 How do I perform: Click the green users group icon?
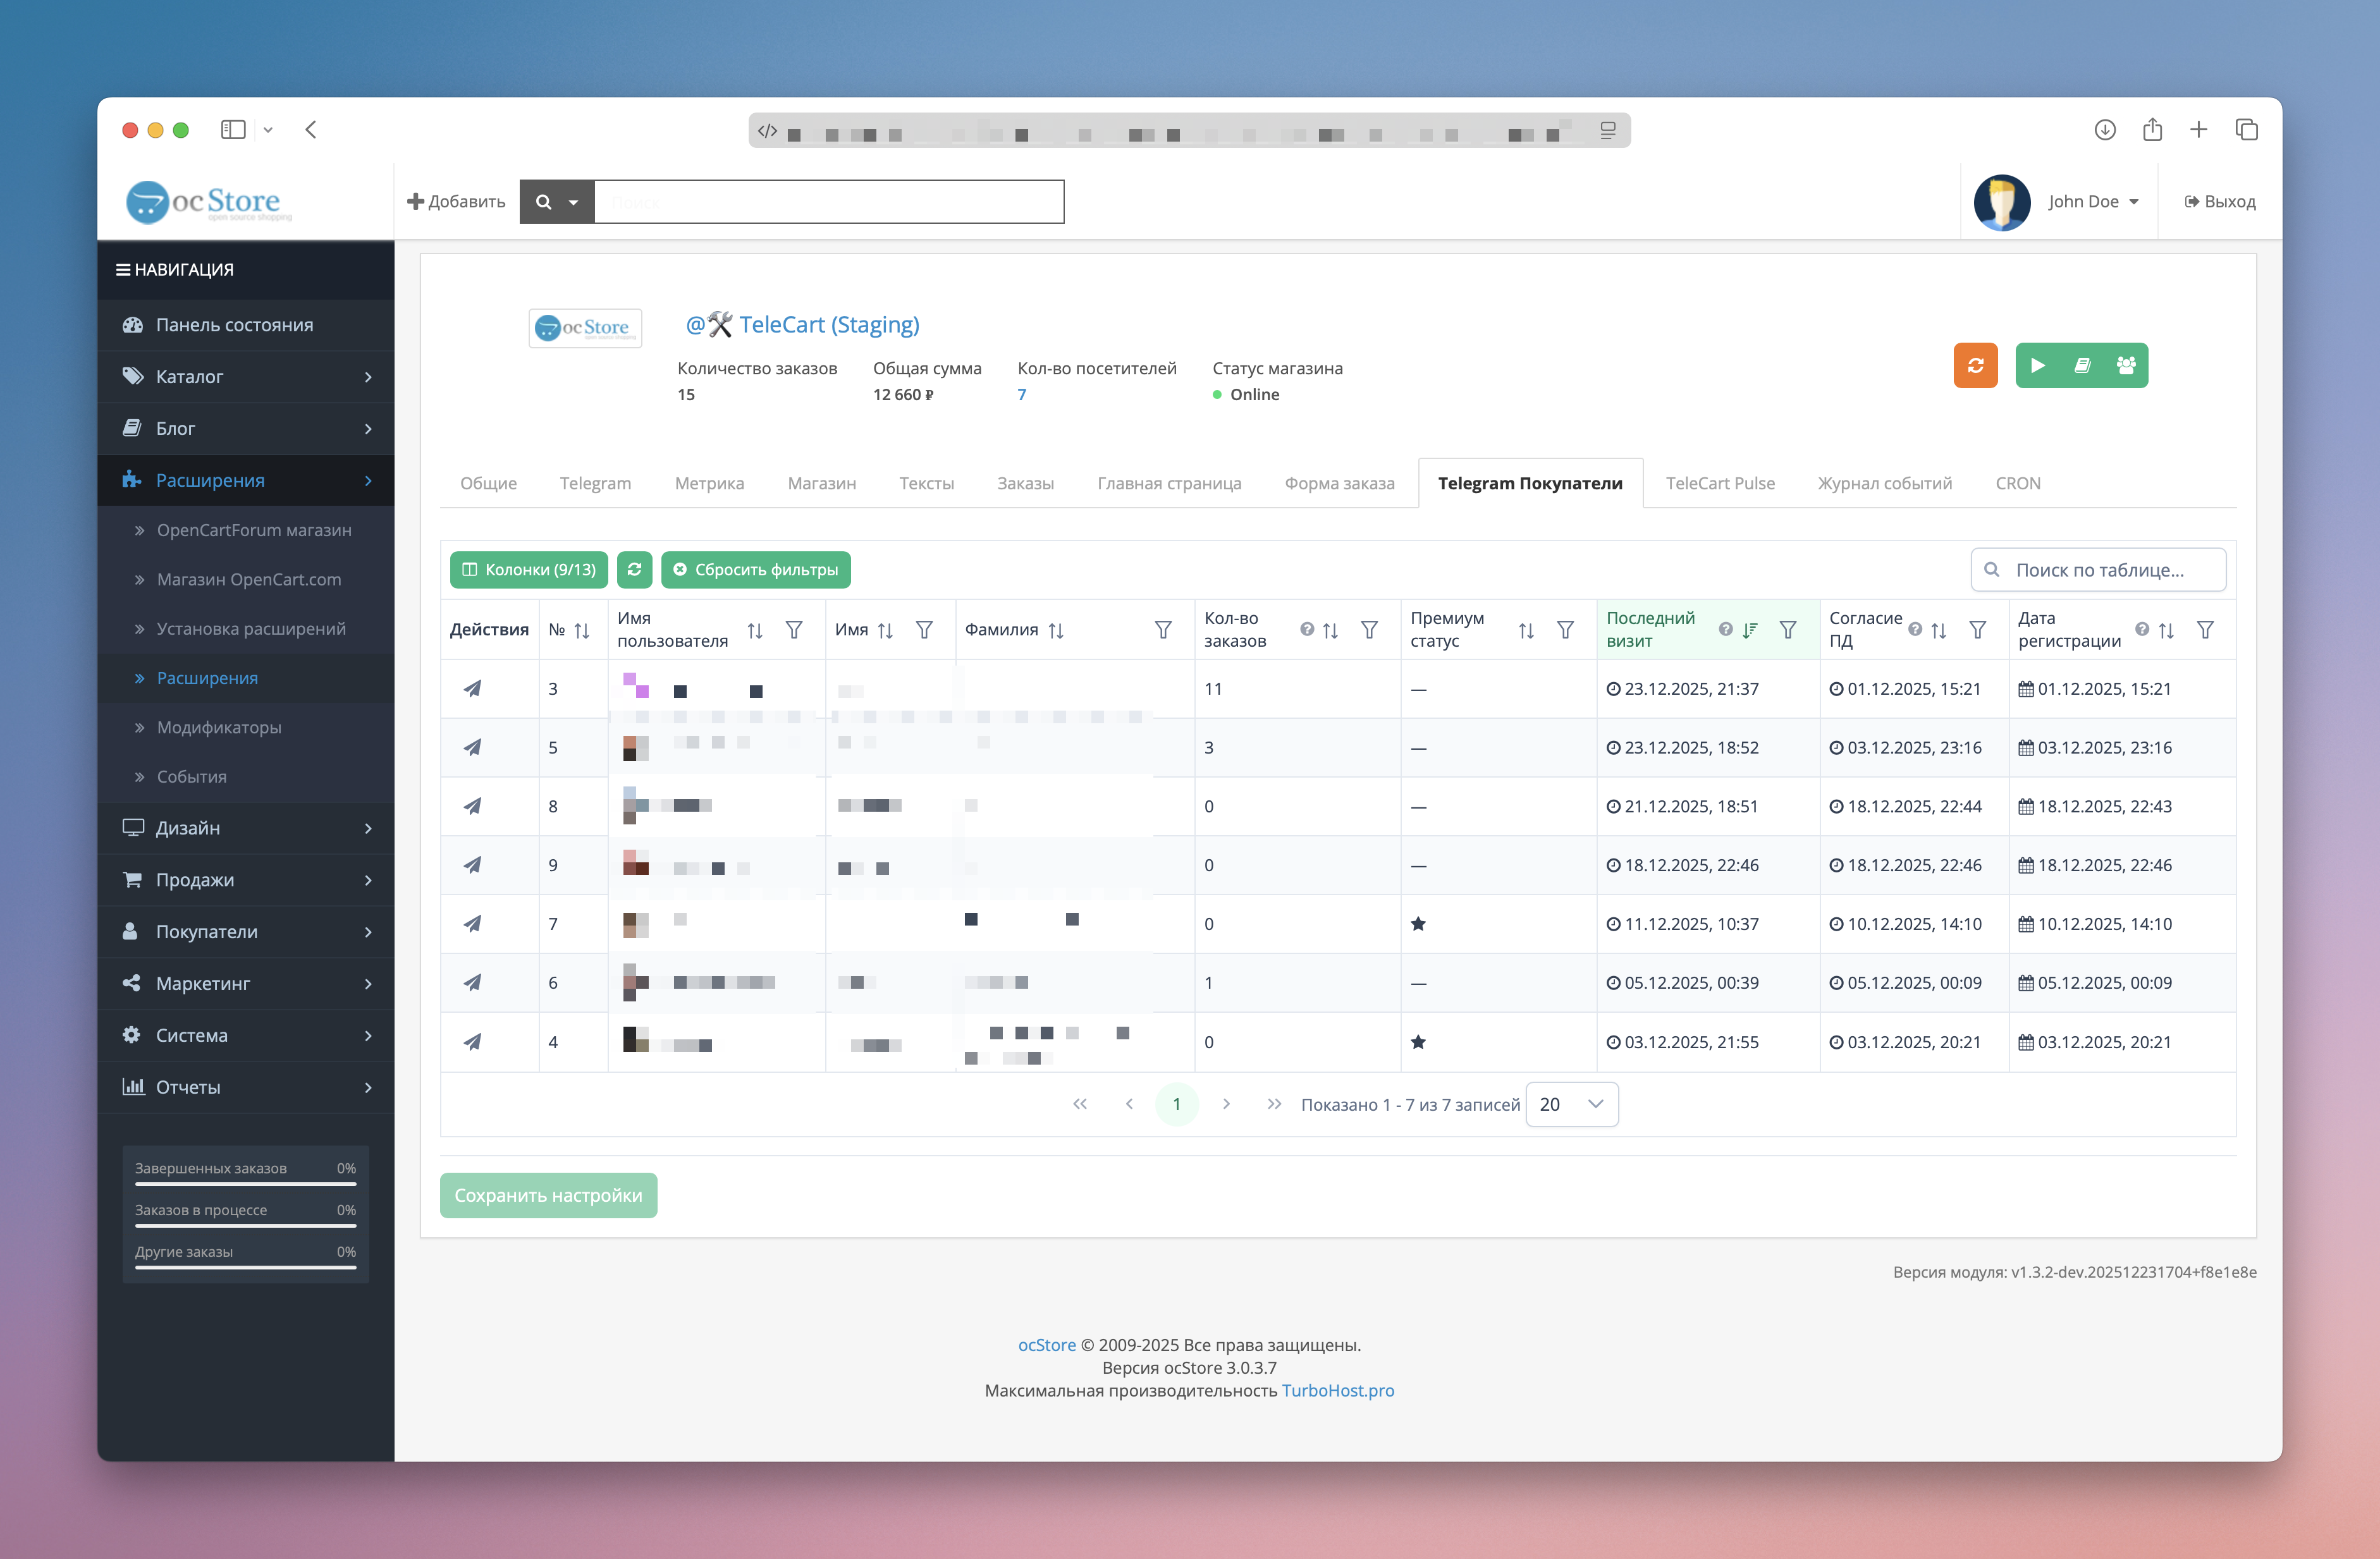tap(2126, 365)
